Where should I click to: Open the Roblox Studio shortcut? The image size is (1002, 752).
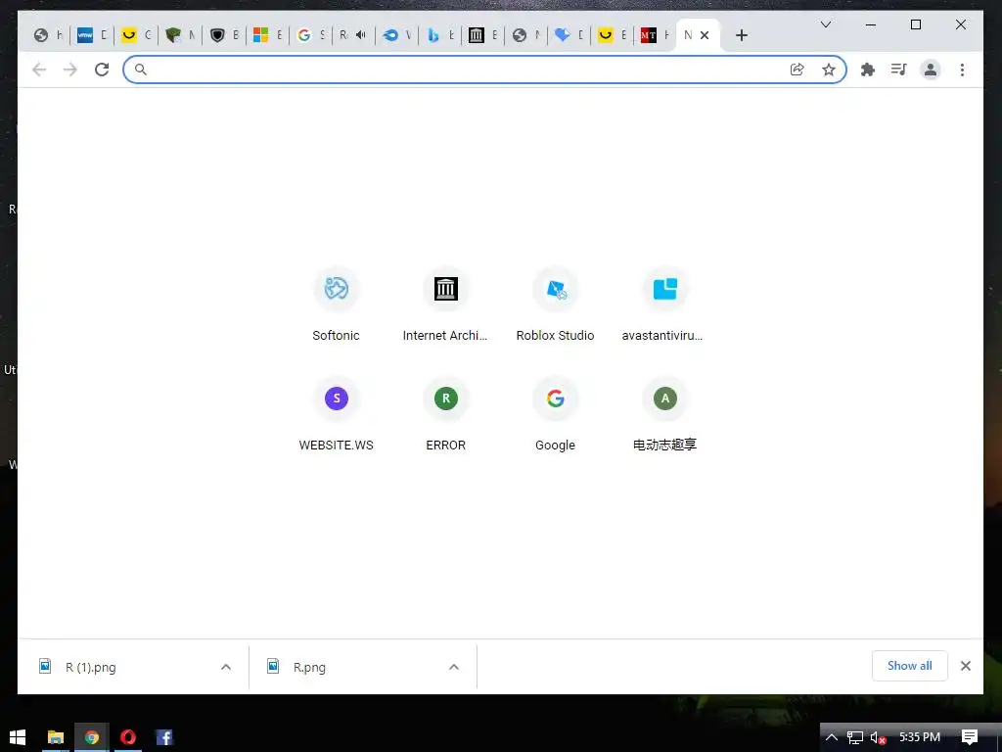click(x=556, y=304)
